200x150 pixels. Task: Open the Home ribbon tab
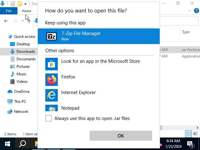coord(26,11)
